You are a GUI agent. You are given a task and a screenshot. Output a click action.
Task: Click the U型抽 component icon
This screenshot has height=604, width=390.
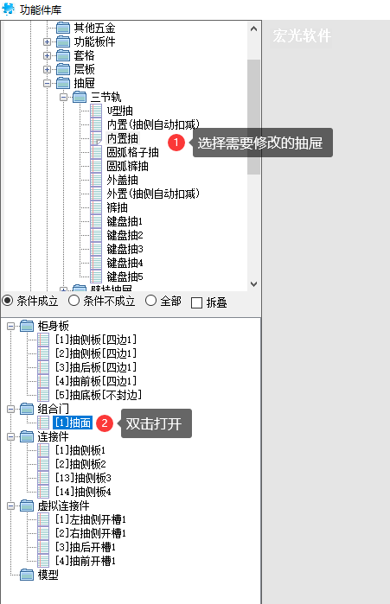click(x=96, y=111)
